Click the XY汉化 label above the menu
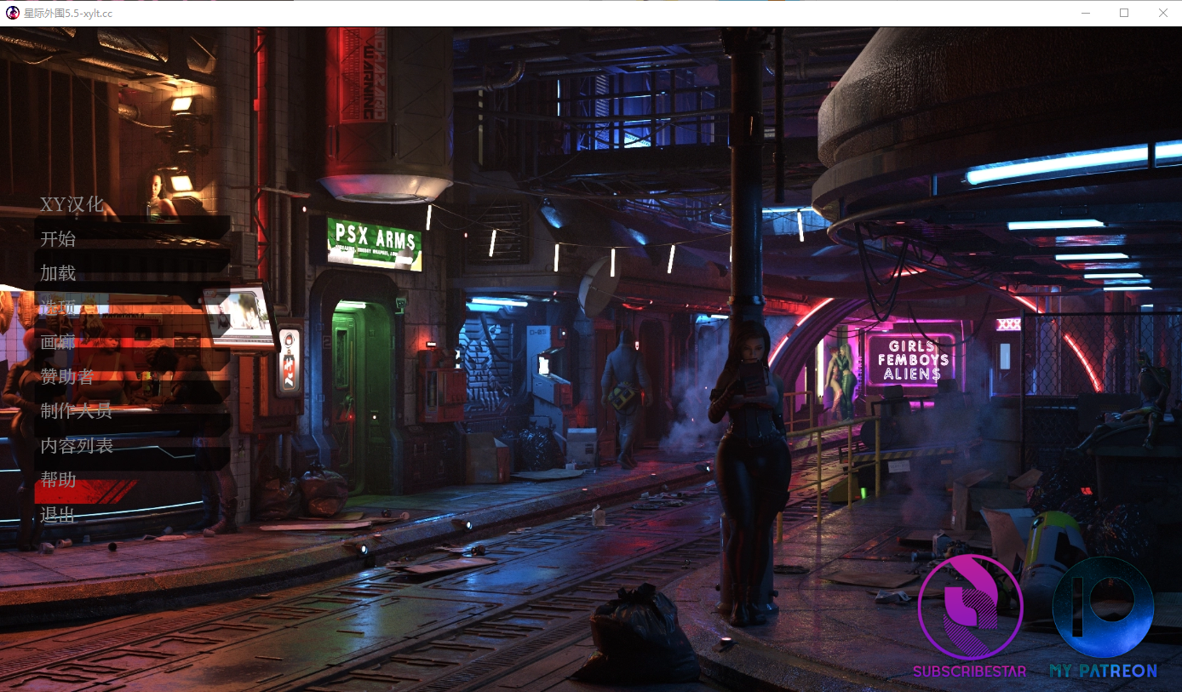This screenshot has height=692, width=1182. point(72,204)
